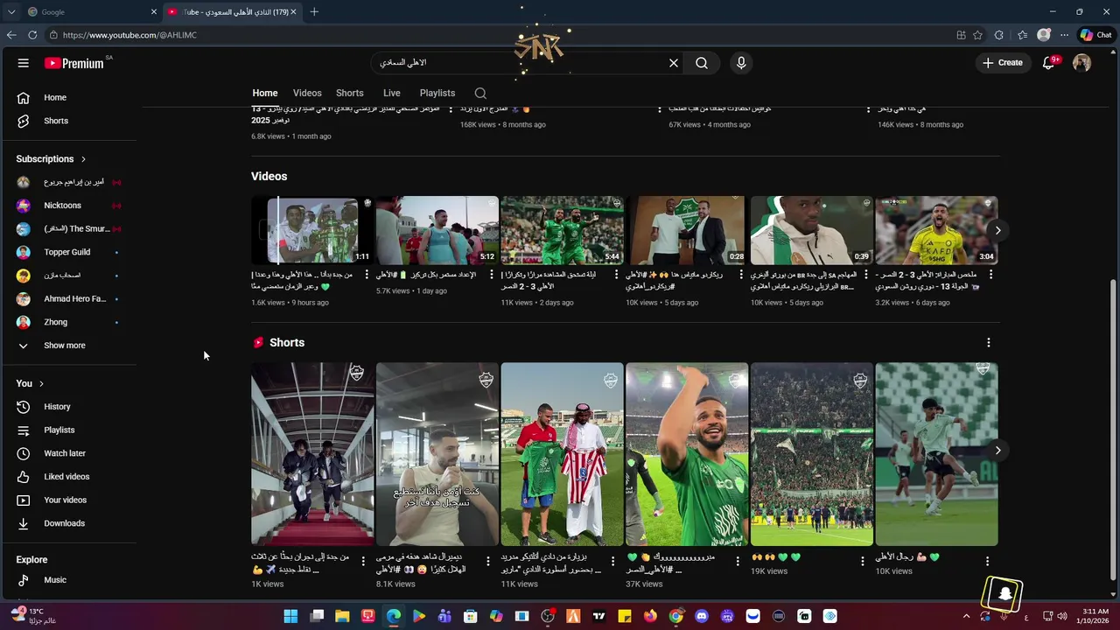Play the 1:11 trophy video thumbnail
Viewport: 1120px width, 630px height.
(x=312, y=230)
